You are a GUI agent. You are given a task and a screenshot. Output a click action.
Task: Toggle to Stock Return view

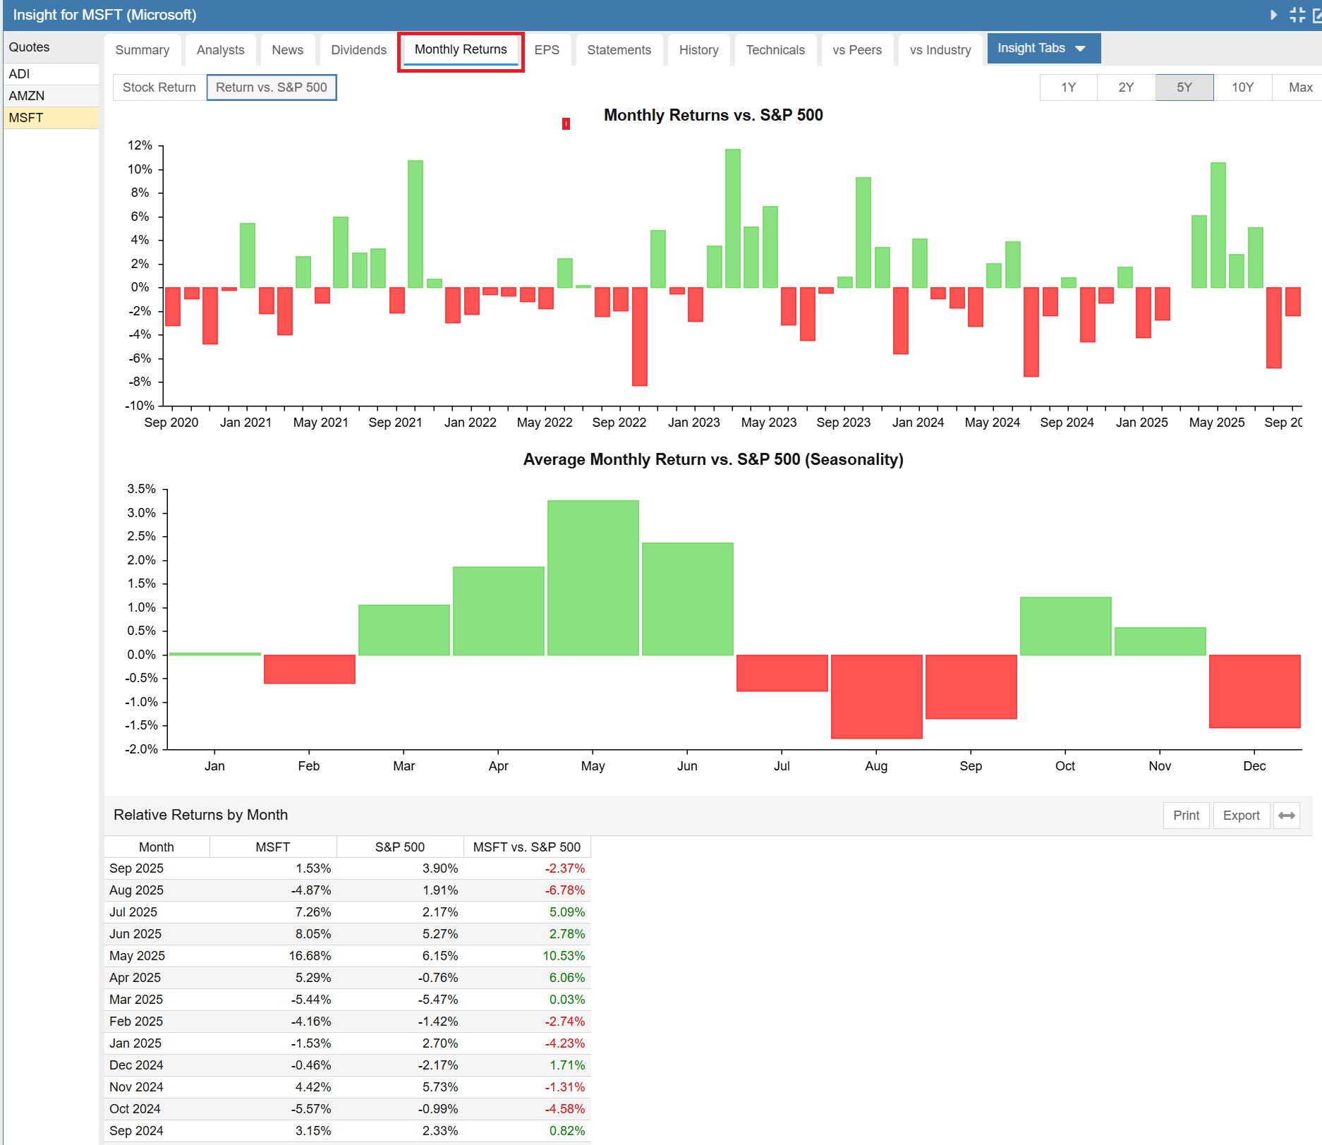(x=159, y=87)
